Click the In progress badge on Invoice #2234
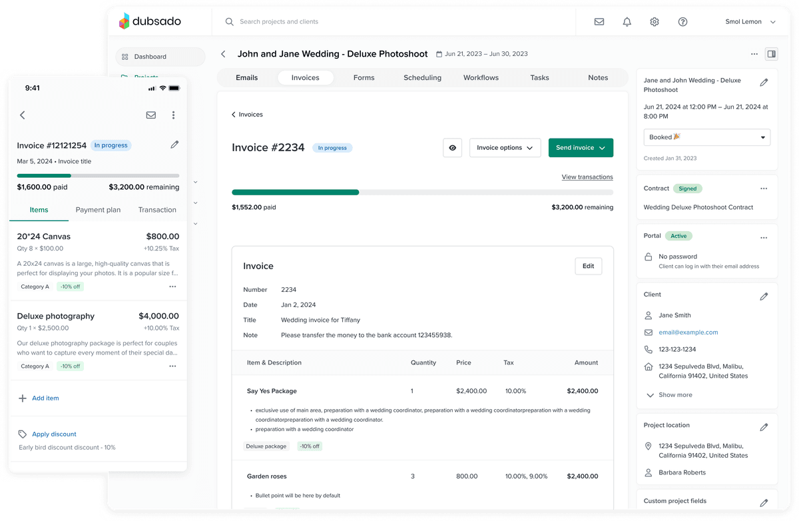The width and height of the screenshot is (799, 521). click(332, 148)
